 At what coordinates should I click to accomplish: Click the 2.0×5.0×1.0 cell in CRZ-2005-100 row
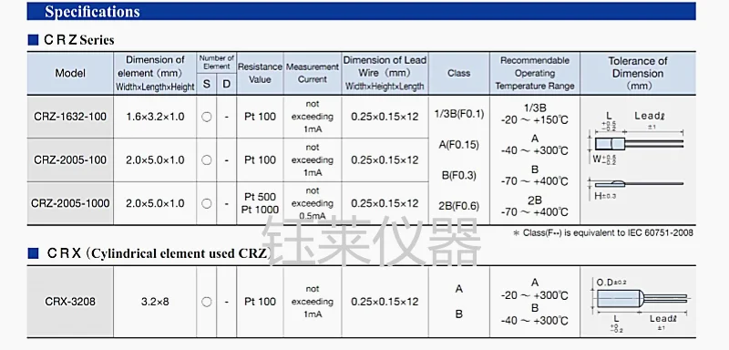[x=155, y=160]
